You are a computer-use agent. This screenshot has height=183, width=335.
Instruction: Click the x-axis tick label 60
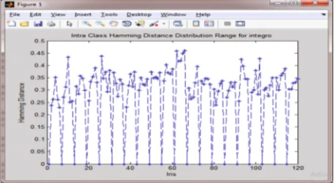[172, 168]
